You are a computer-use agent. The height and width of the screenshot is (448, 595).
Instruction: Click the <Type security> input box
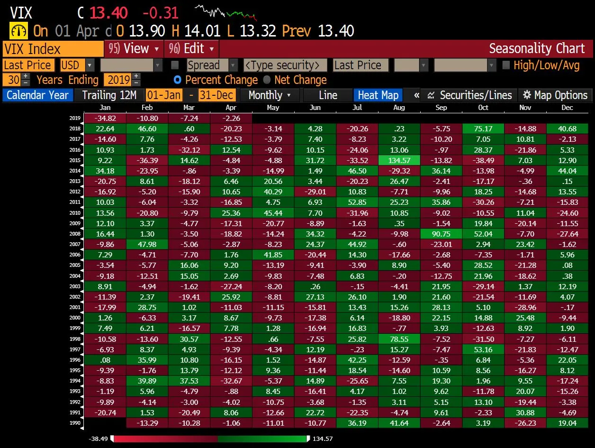point(285,65)
